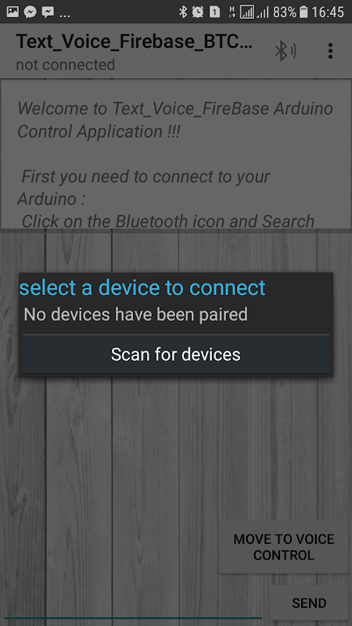Tap the Messenger notification icon in status bar

coord(30,12)
